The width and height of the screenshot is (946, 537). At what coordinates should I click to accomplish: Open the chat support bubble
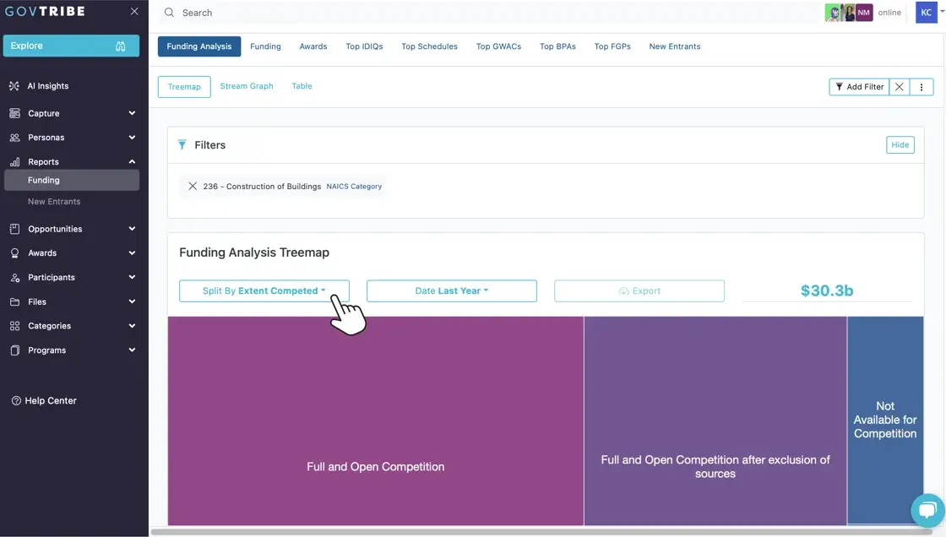927,509
